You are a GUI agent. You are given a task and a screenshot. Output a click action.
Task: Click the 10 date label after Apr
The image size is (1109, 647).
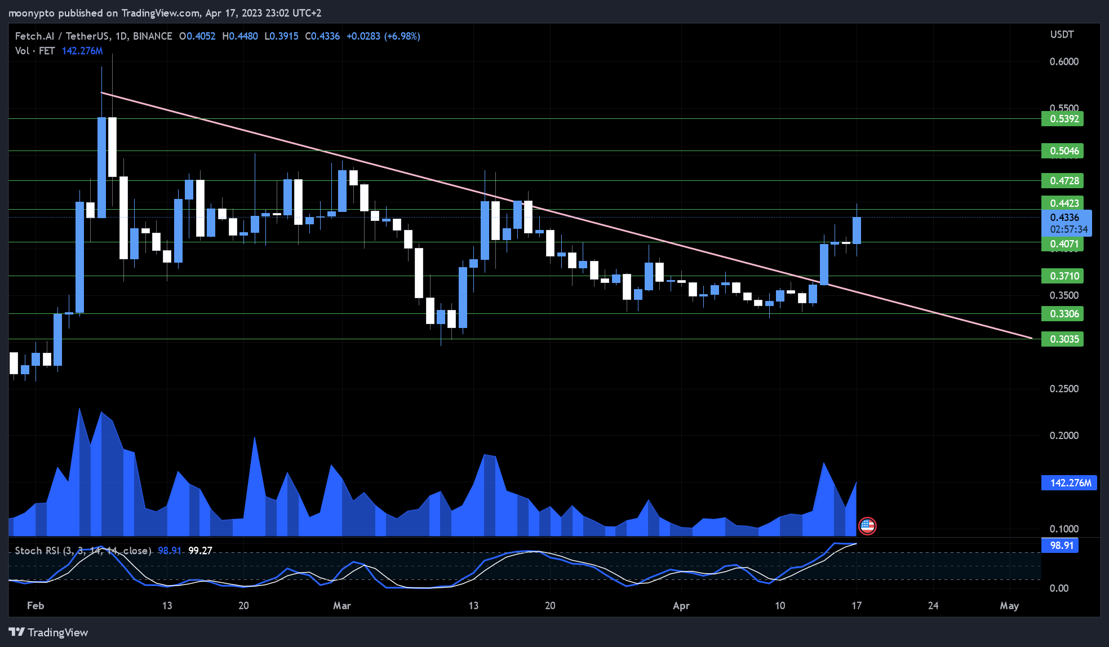pos(780,606)
